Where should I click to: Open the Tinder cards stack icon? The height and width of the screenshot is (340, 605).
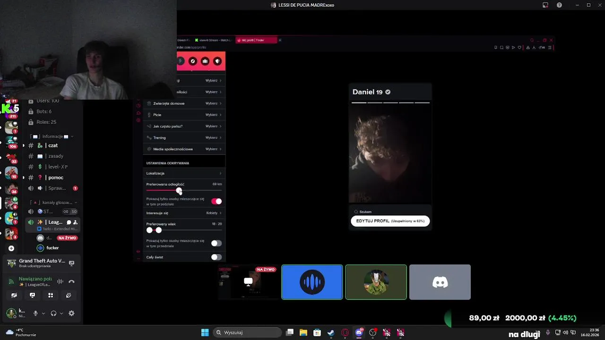pos(205,61)
